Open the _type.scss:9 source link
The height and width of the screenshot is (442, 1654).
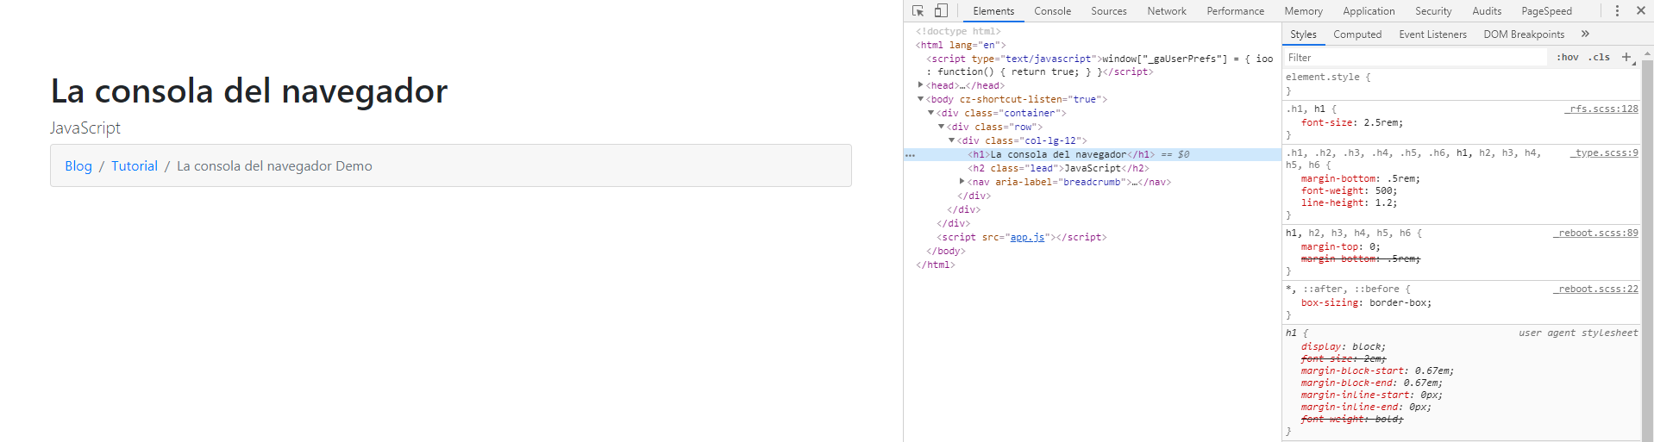coord(1604,153)
